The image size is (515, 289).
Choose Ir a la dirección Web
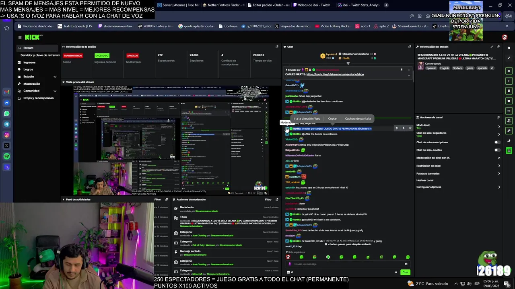pos(307,118)
